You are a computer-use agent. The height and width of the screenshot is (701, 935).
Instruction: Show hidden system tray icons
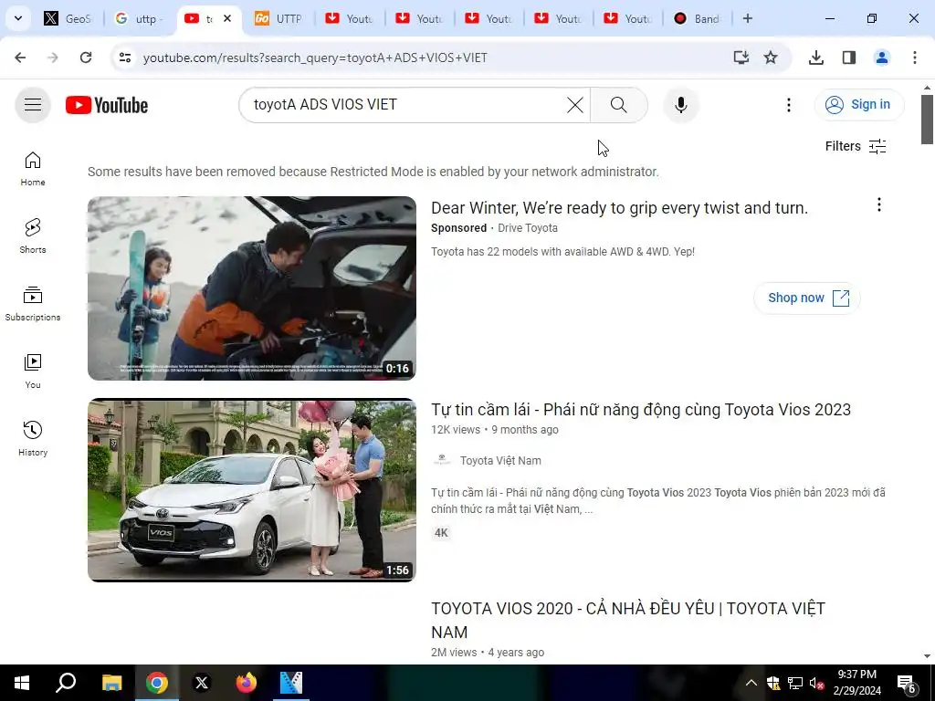coord(751,683)
